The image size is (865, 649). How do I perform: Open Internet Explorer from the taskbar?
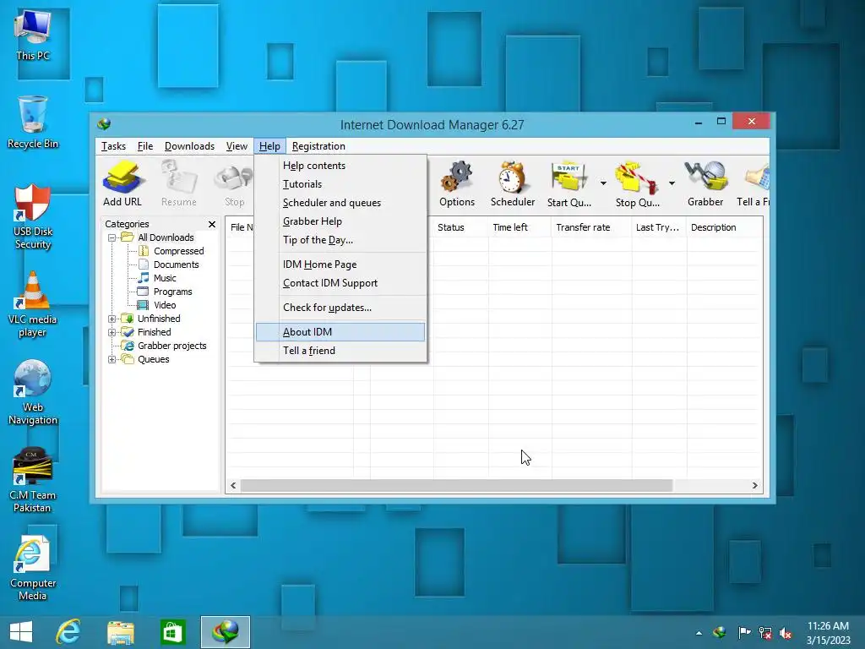(x=68, y=632)
